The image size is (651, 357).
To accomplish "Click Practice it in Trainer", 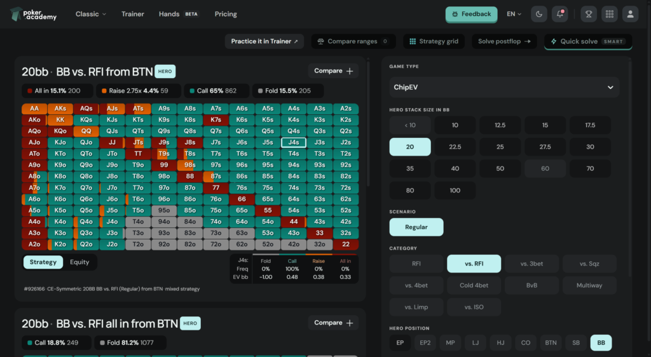I will coord(264,41).
